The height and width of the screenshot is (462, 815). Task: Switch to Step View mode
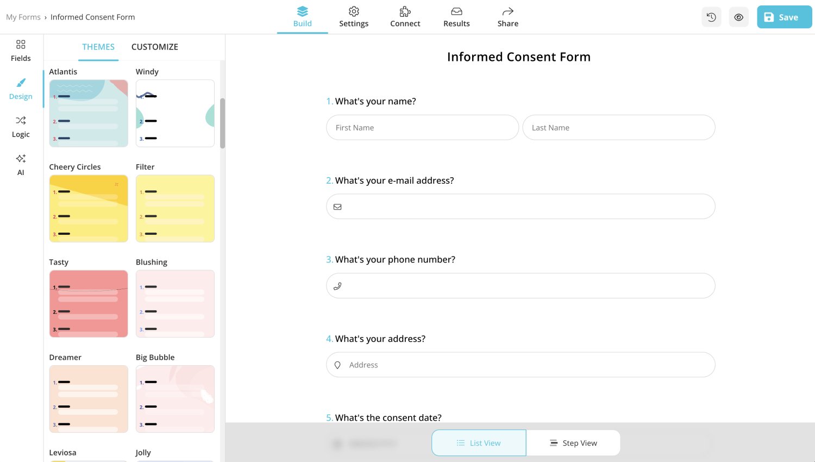[x=573, y=442]
